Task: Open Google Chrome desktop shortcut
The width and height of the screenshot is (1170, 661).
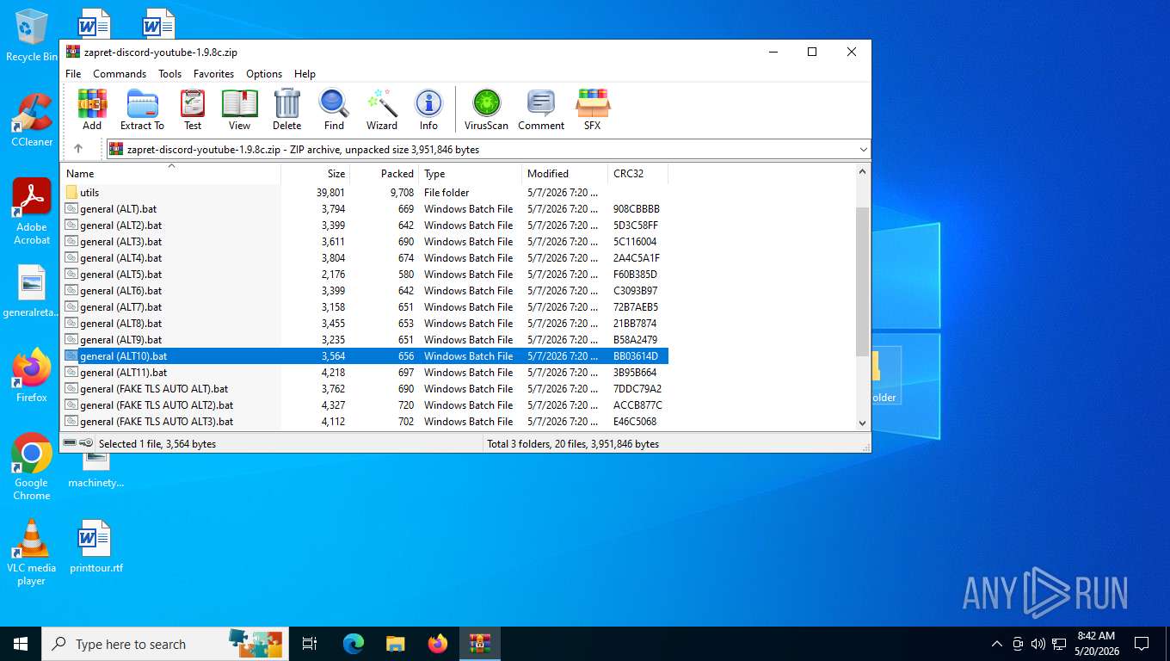Action: click(x=32, y=466)
